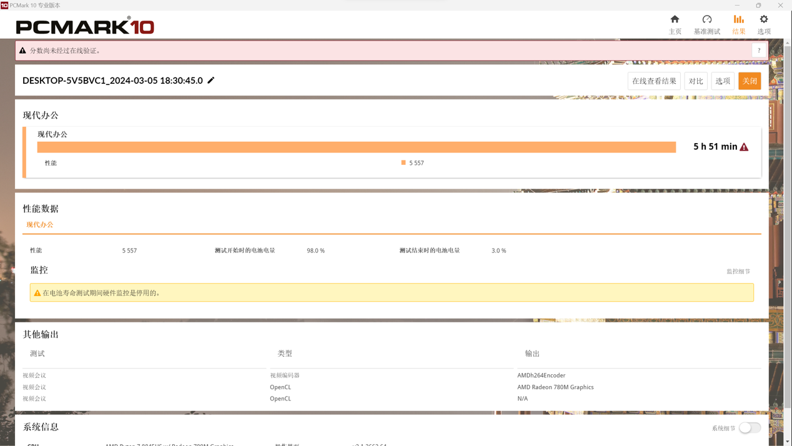This screenshot has height=446, width=792.
Task: Click the DESKTOP-5V5BVC1 result title
Action: click(112, 81)
